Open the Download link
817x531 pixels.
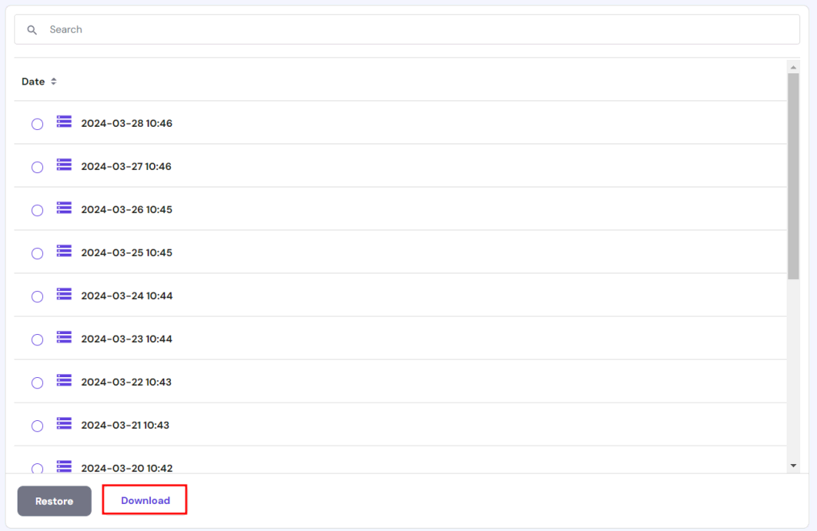tap(144, 500)
